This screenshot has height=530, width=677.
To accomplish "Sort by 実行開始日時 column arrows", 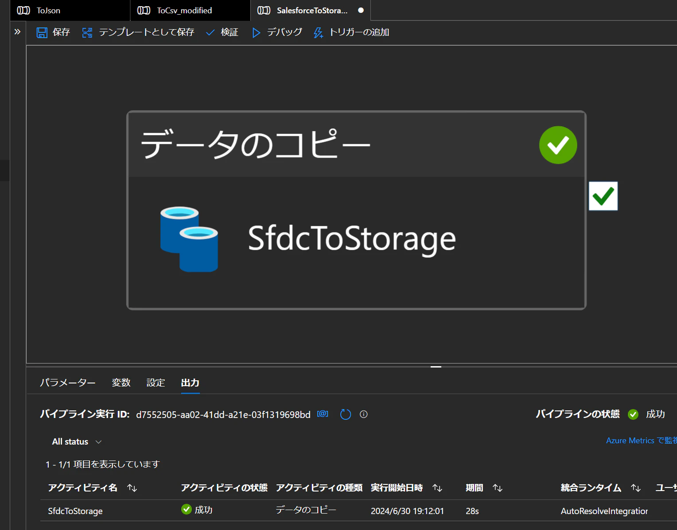I will click(x=437, y=488).
